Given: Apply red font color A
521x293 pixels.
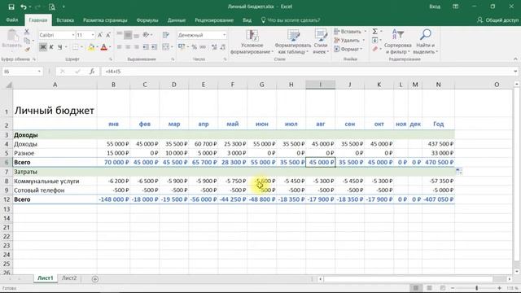Looking at the screenshot, I should tap(103, 47).
